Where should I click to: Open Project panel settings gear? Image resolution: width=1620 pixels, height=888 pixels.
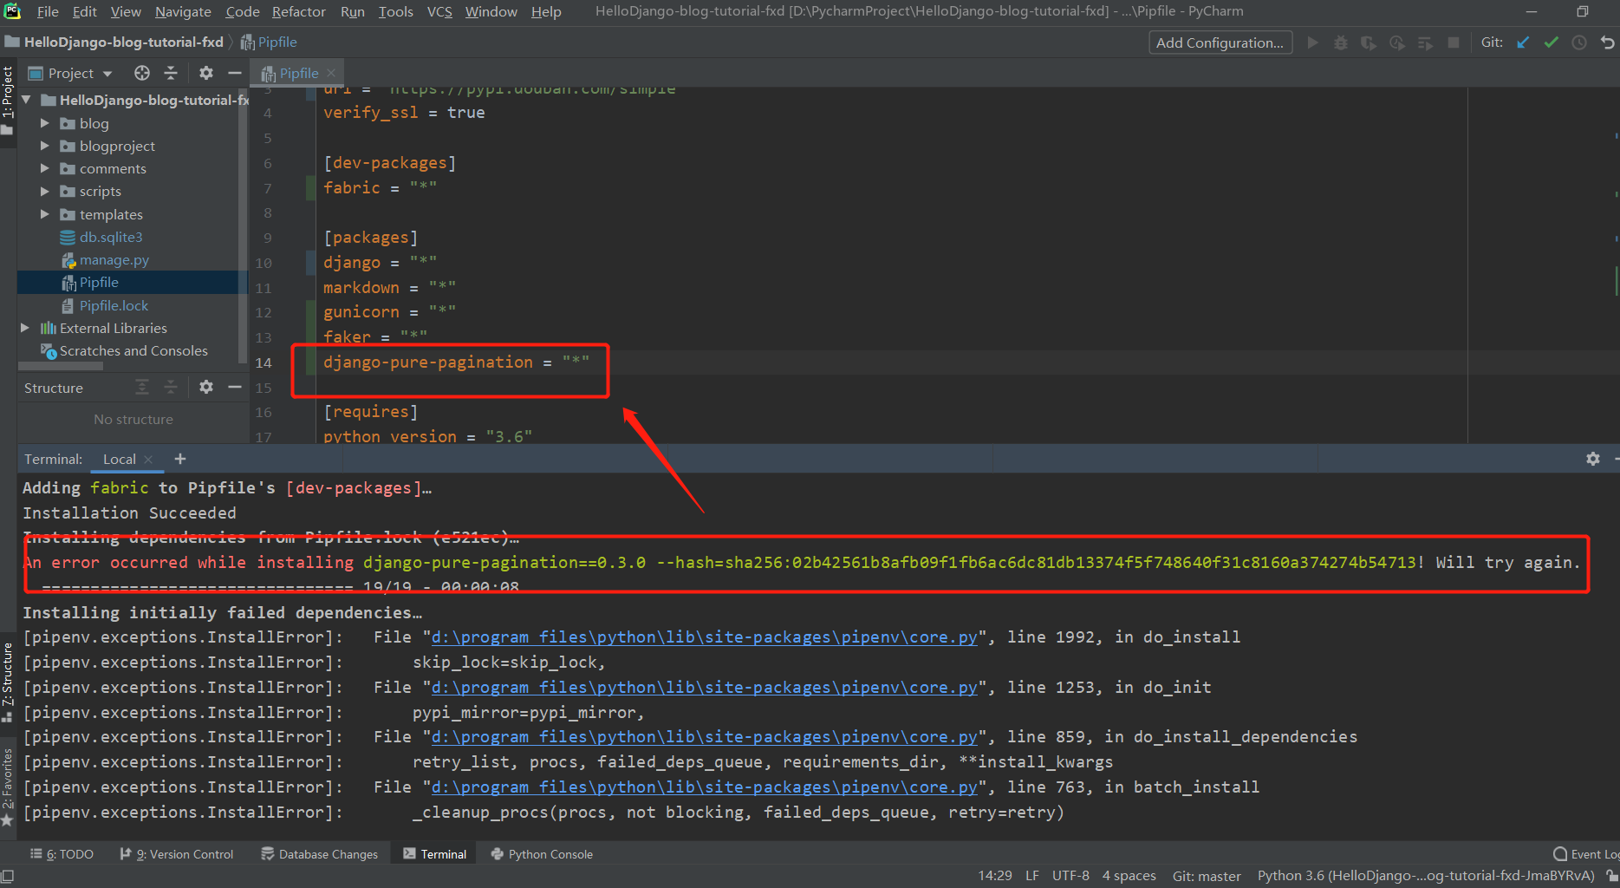tap(206, 73)
